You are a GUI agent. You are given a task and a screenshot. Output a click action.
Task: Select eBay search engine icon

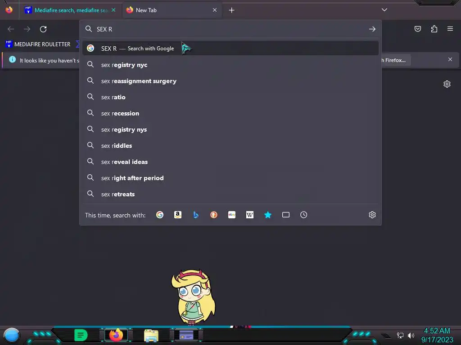232,215
